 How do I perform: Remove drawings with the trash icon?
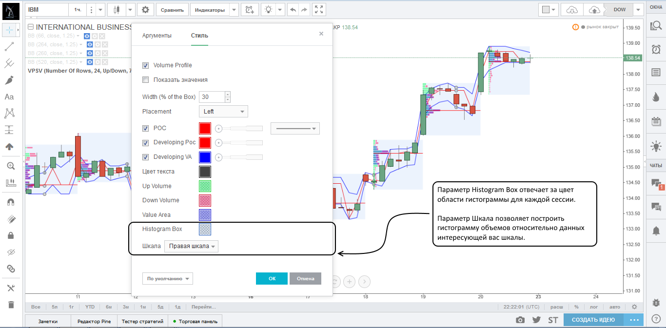pyautogui.click(x=11, y=305)
